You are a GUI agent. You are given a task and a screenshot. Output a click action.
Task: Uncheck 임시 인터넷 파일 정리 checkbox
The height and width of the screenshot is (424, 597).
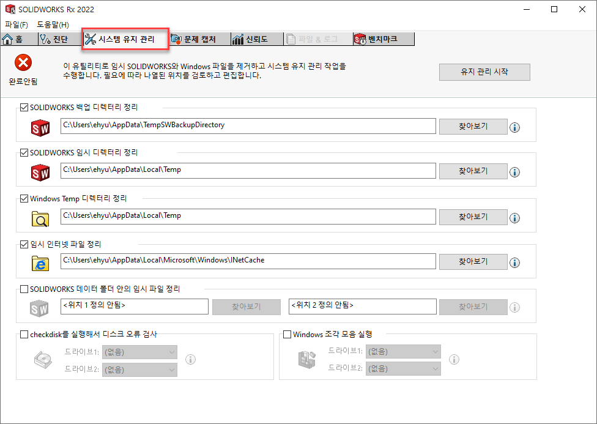click(24, 244)
